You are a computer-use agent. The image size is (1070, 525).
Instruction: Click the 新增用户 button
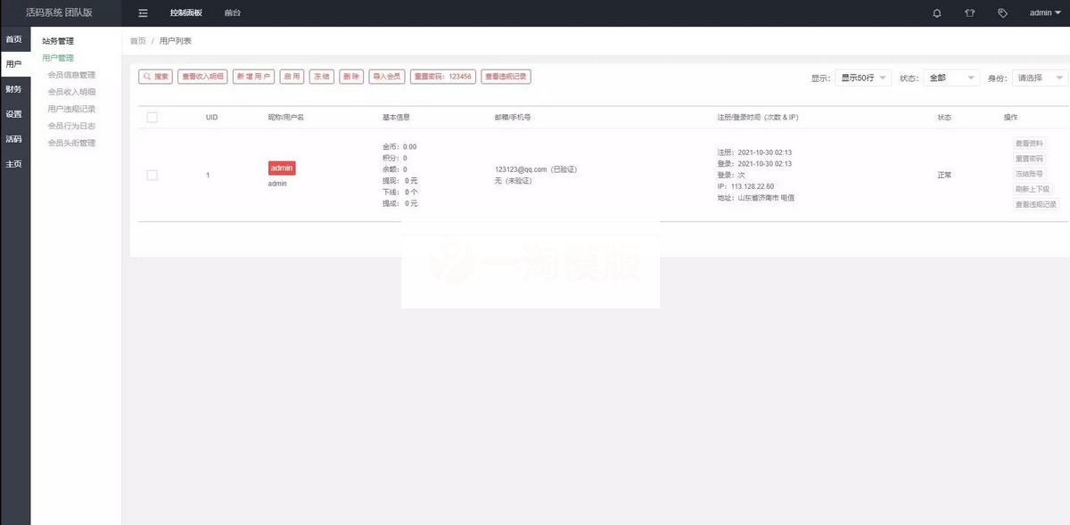click(x=254, y=77)
